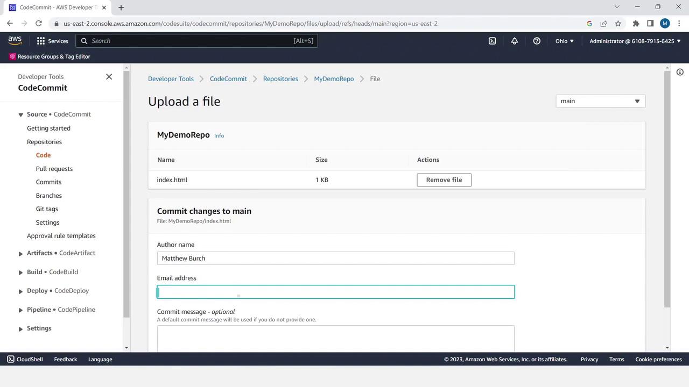Screen dimensions: 689x387
Task: Open the info panel icon at right edge
Action: (680, 72)
